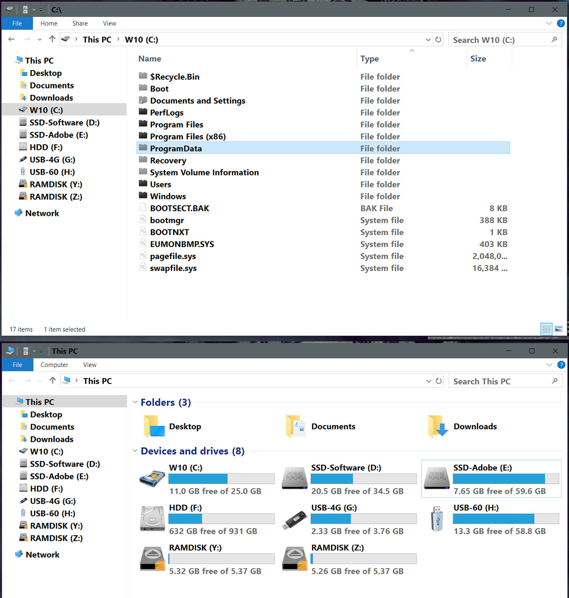Select the USB-60 (H:) USB stick icon
Screen dimensions: 569x598
(x=437, y=519)
